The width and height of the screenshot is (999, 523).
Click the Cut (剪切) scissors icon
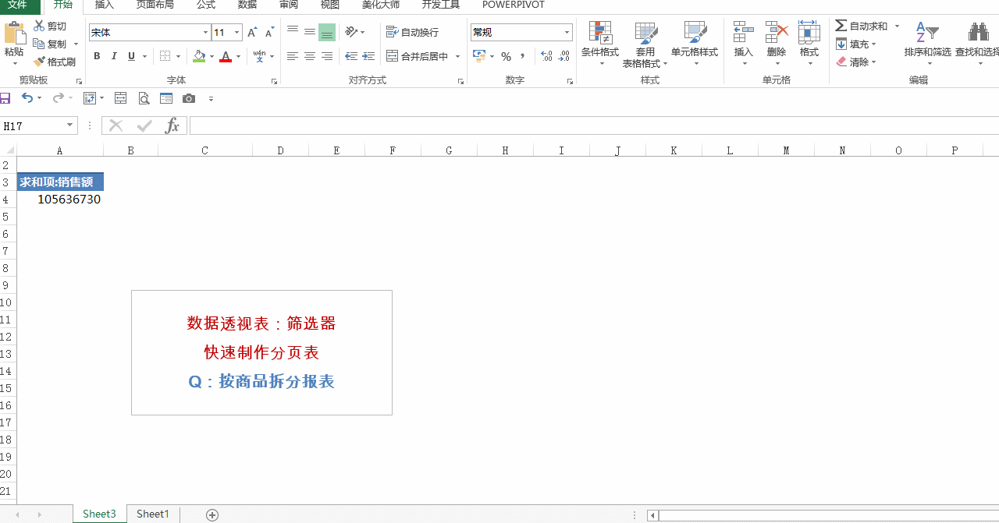pyautogui.click(x=39, y=26)
